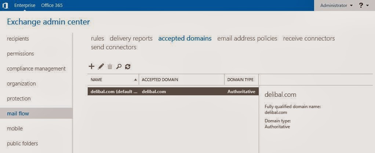Viewport: 375px width, 153px height.
Task: Click the edit pencil icon
Action: [101, 66]
